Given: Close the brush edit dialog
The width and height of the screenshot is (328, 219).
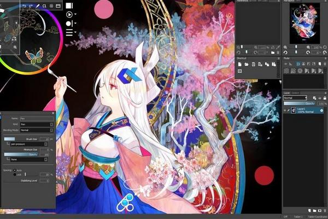Looking at the screenshot, I should (53, 113).
